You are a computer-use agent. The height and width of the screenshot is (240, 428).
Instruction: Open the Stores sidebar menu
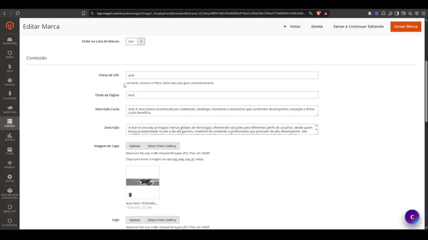click(10, 151)
